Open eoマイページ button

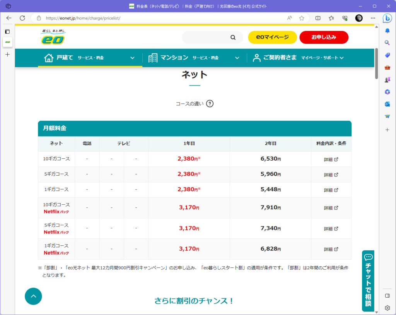272,38
